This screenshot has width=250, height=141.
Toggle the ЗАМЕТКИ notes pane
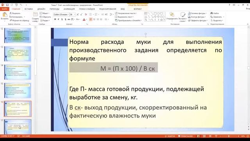[170, 136]
